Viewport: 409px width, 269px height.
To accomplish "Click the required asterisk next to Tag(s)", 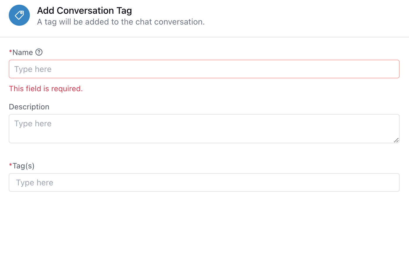I will (11, 165).
